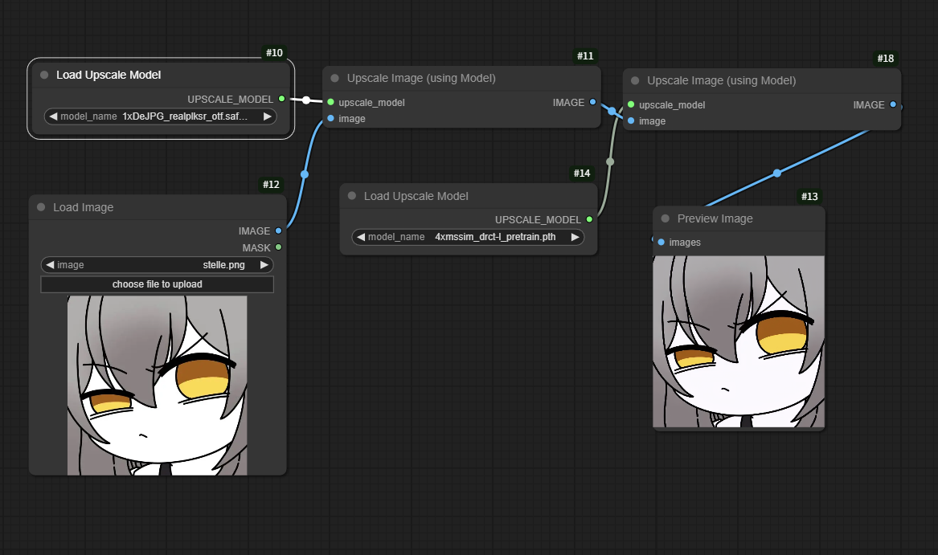Open model_name dropdown showing 4xmssim_drct-l_pretrain.pth
The height and width of the screenshot is (555, 938).
click(x=468, y=237)
